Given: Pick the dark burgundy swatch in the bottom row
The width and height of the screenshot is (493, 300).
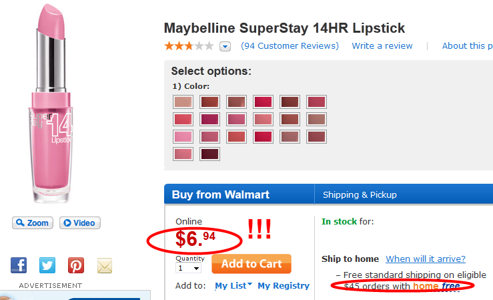Looking at the screenshot, I should click(x=209, y=154).
